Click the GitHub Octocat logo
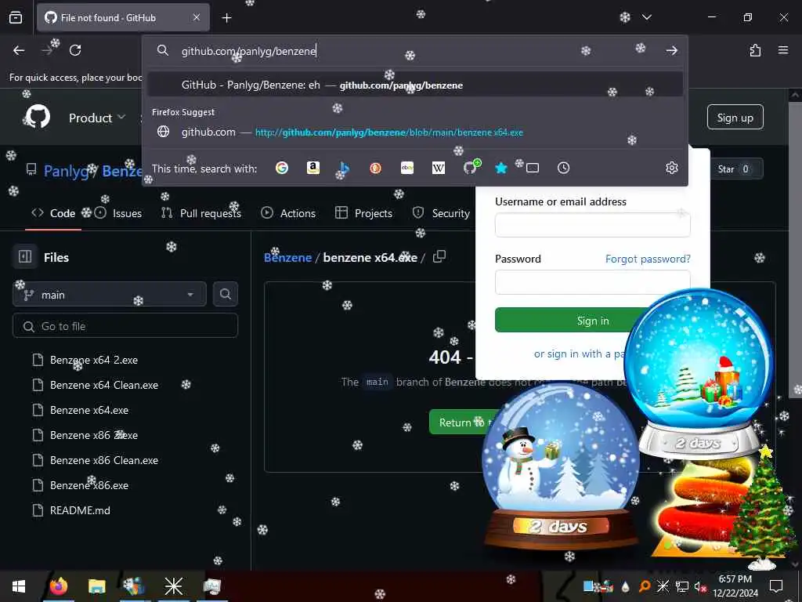Screen dimensions: 802x602 [38, 118]
